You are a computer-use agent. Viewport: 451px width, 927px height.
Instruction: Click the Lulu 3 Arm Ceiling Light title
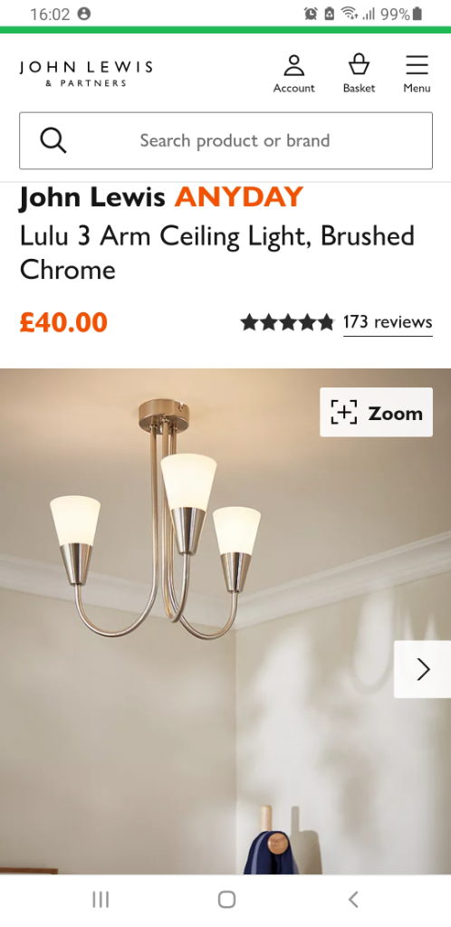coord(217,253)
